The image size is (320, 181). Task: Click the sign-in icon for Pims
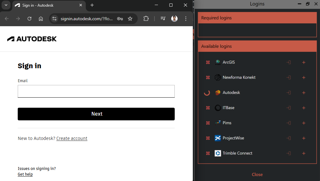point(288,123)
